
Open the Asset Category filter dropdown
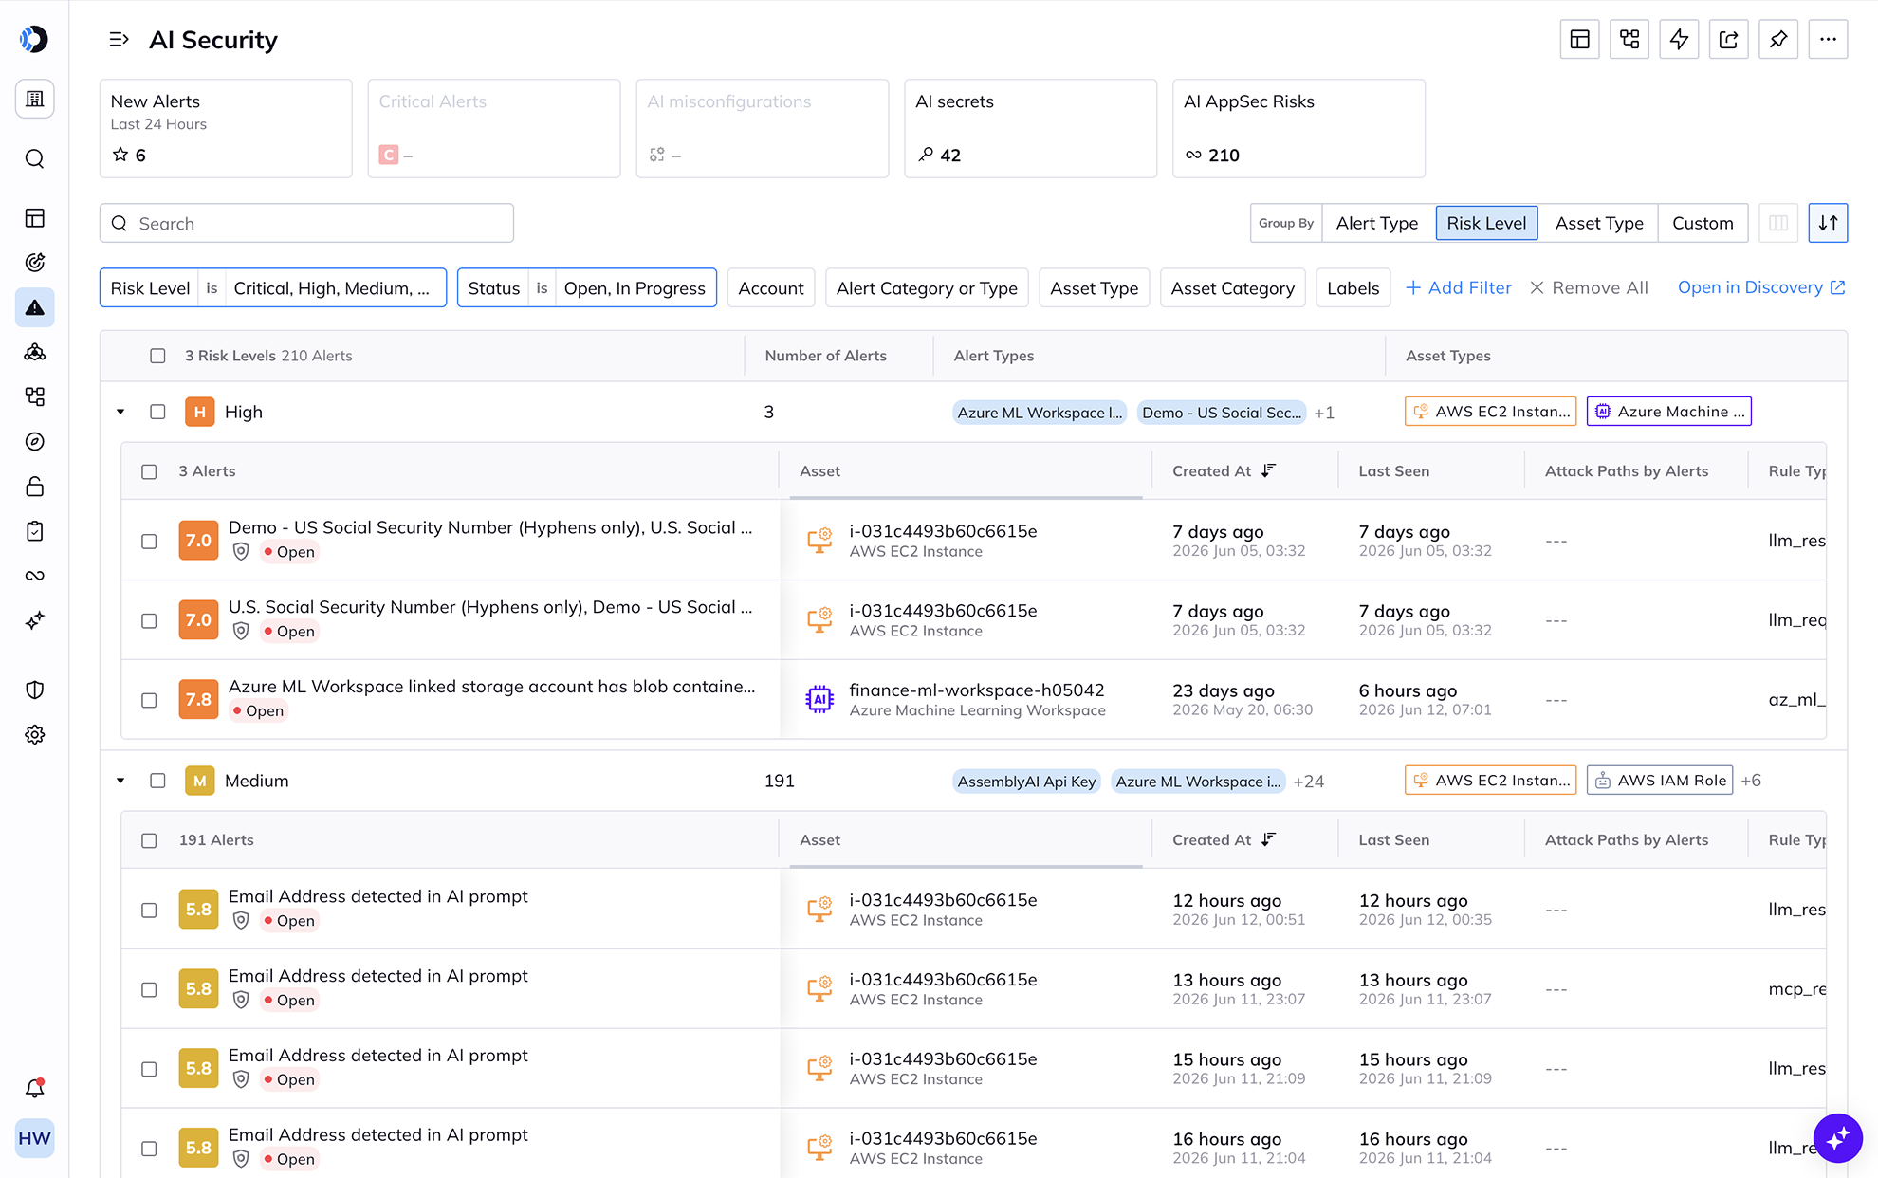coord(1232,287)
